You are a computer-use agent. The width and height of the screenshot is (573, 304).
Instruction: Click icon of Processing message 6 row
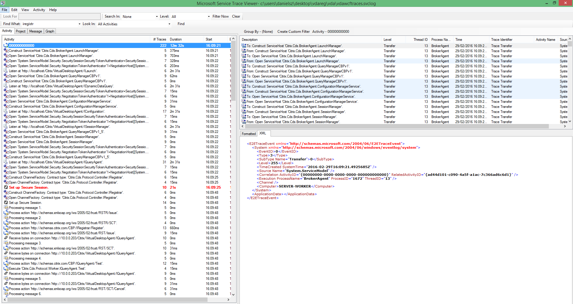[x=6, y=294]
